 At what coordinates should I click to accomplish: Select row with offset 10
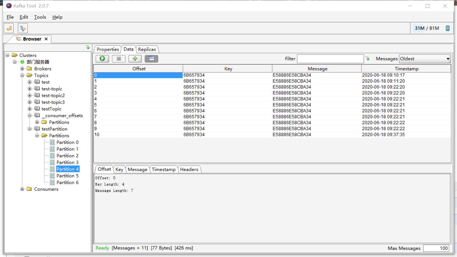coord(272,134)
